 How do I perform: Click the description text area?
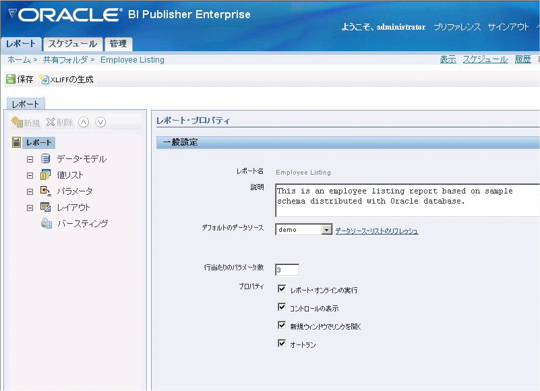tap(407, 200)
